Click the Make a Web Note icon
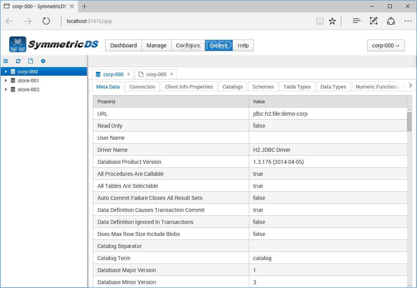Image resolution: width=417 pixels, height=288 pixels. pyautogui.click(x=374, y=21)
